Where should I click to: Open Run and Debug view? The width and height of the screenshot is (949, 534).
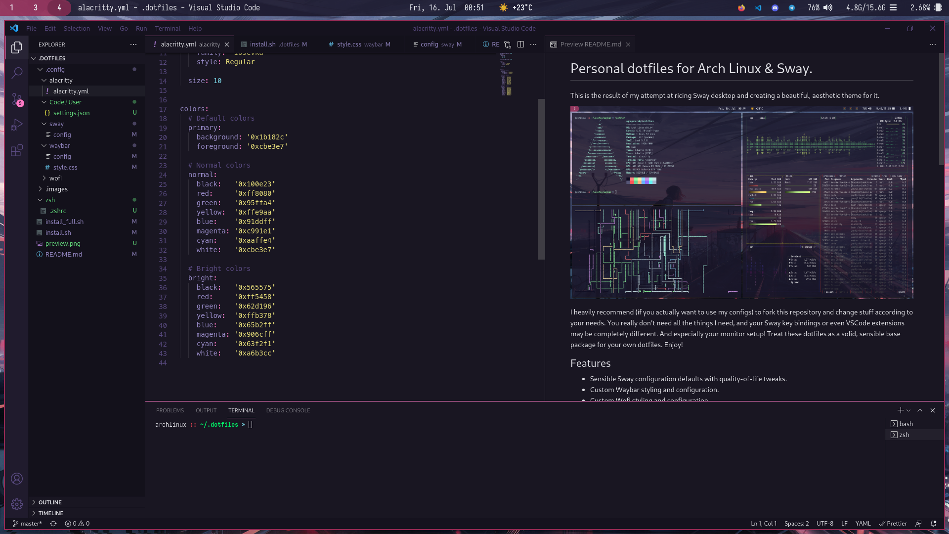coord(17,125)
